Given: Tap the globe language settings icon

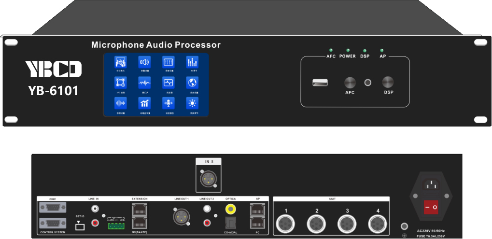Looking at the screenshot, I should pyautogui.click(x=192, y=83).
